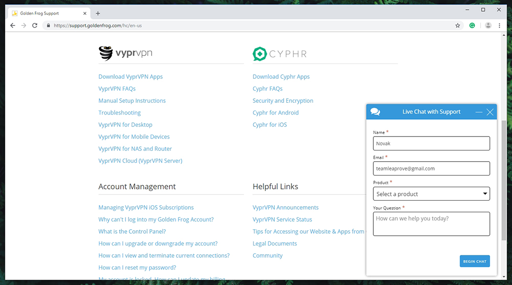Open the Chrome profile avatar icon
Image resolution: width=512 pixels, height=285 pixels.
click(488, 26)
